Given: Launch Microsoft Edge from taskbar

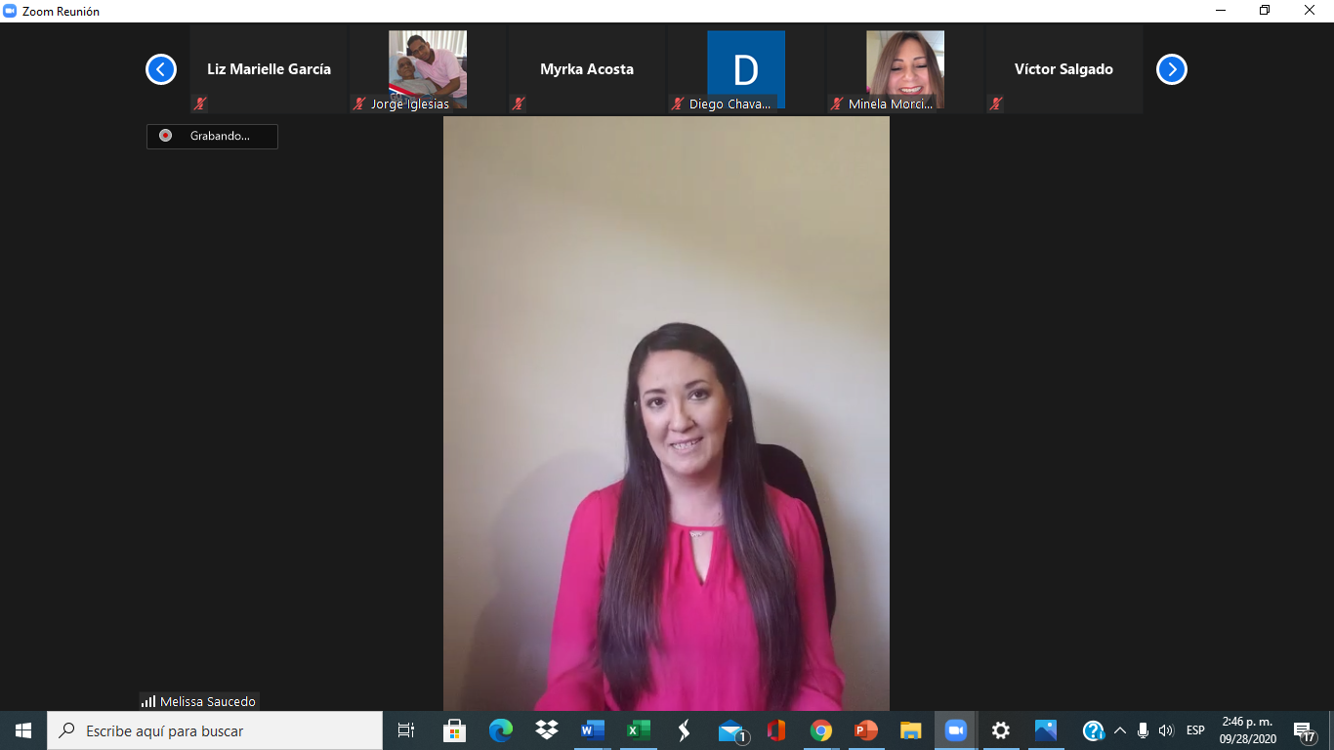Looking at the screenshot, I should pos(501,730).
